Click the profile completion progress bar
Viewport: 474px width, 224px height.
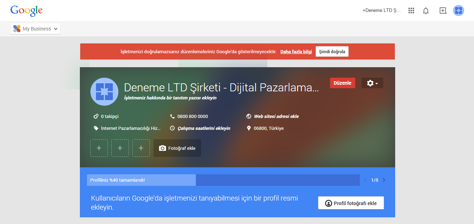coord(223,180)
